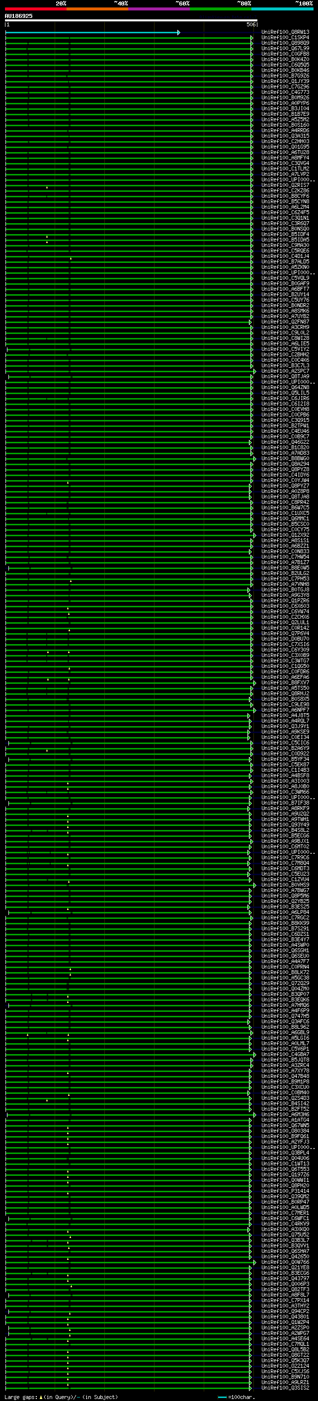318x1401 pixels.
Task: Select hit label UniRef100_Q2RIS7
Action: click(285, 185)
